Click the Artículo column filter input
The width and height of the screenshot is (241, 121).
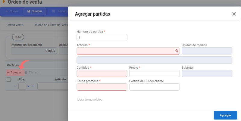click(x=53, y=86)
